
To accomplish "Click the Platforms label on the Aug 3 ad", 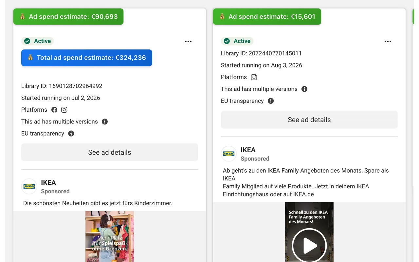I will 234,77.
